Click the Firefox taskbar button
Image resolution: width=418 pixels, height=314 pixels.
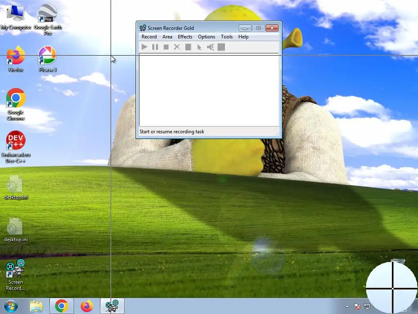[x=87, y=306]
